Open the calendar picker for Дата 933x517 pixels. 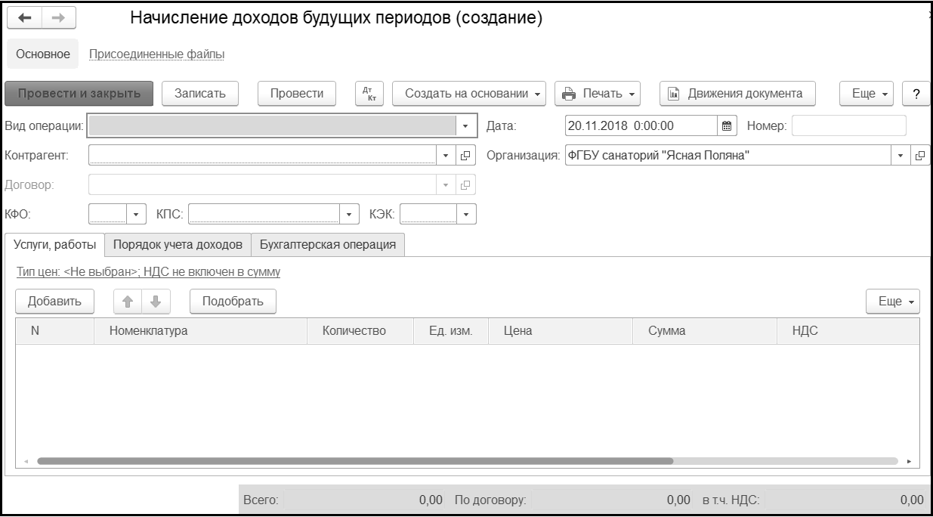point(726,125)
